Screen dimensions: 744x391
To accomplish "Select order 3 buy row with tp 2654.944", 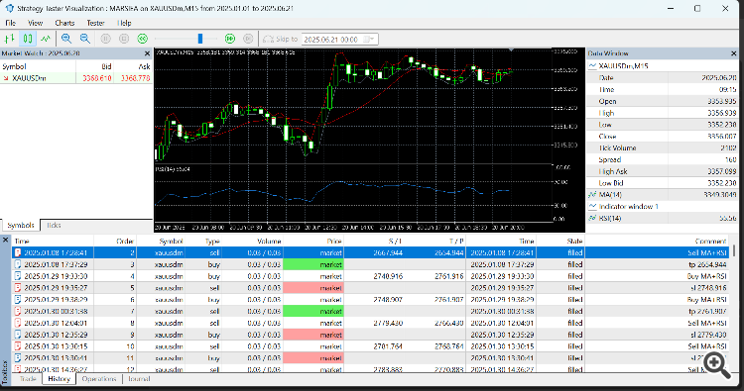I will tap(370, 264).
